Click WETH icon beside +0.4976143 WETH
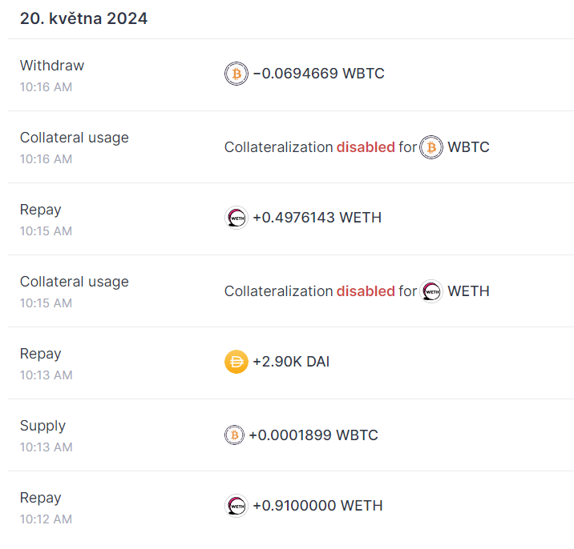 (236, 218)
